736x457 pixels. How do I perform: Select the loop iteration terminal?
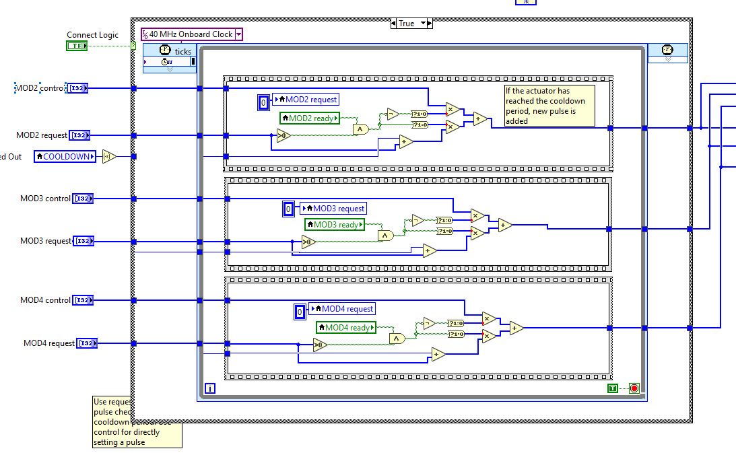coord(210,388)
